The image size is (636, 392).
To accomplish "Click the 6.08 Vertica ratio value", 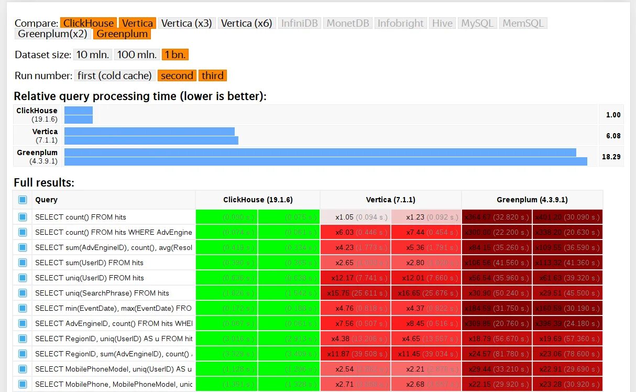I will coord(613,136).
